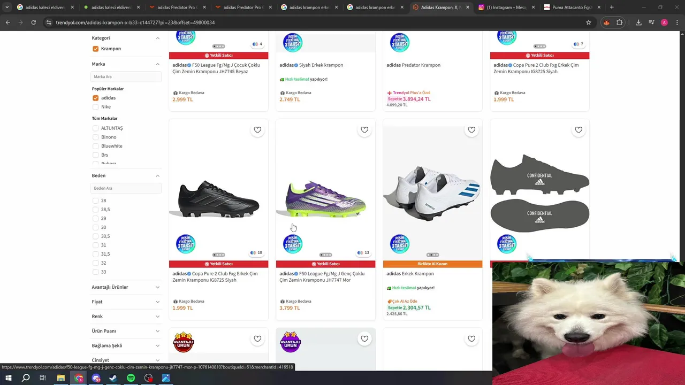Open Spotify from the Windows taskbar
Screen dimensions: 685x385
tap(131, 378)
